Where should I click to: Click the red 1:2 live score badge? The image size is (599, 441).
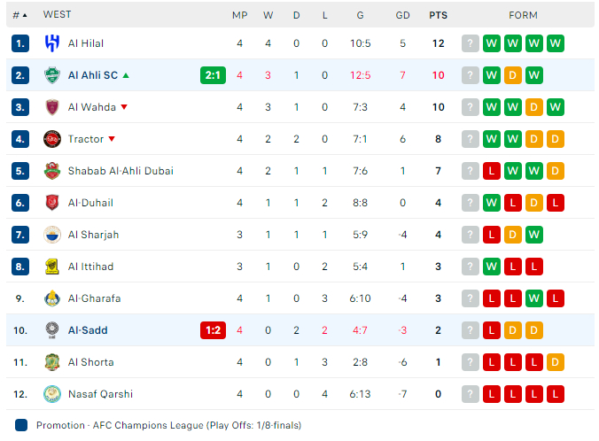(213, 330)
